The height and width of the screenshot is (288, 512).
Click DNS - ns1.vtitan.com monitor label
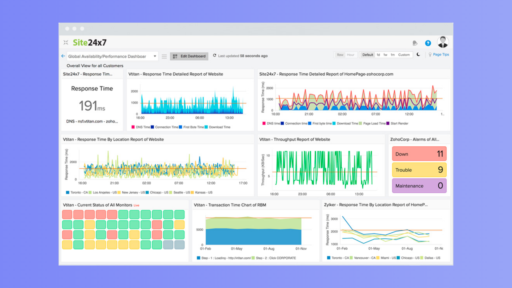point(92,121)
